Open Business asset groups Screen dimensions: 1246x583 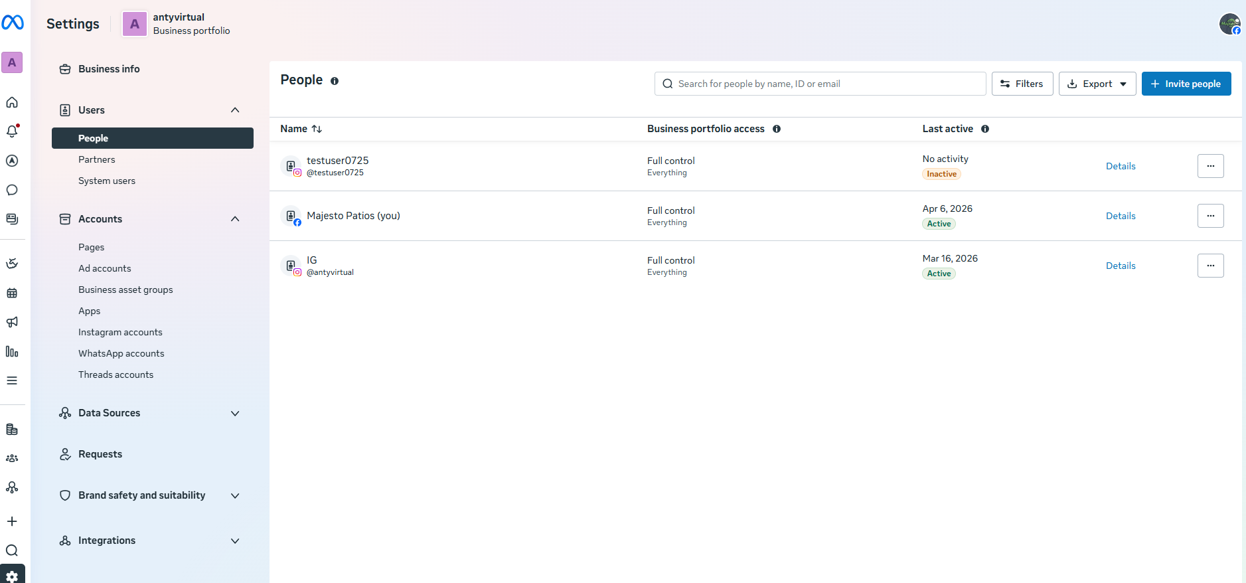click(125, 290)
